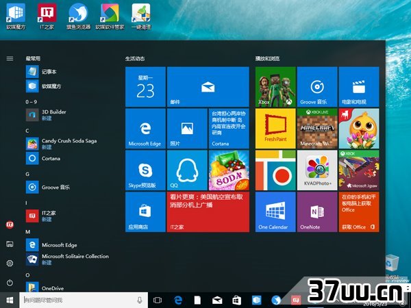Launch the Fresh Paint tile
This screenshot has height=308, width=411.
coord(275,129)
